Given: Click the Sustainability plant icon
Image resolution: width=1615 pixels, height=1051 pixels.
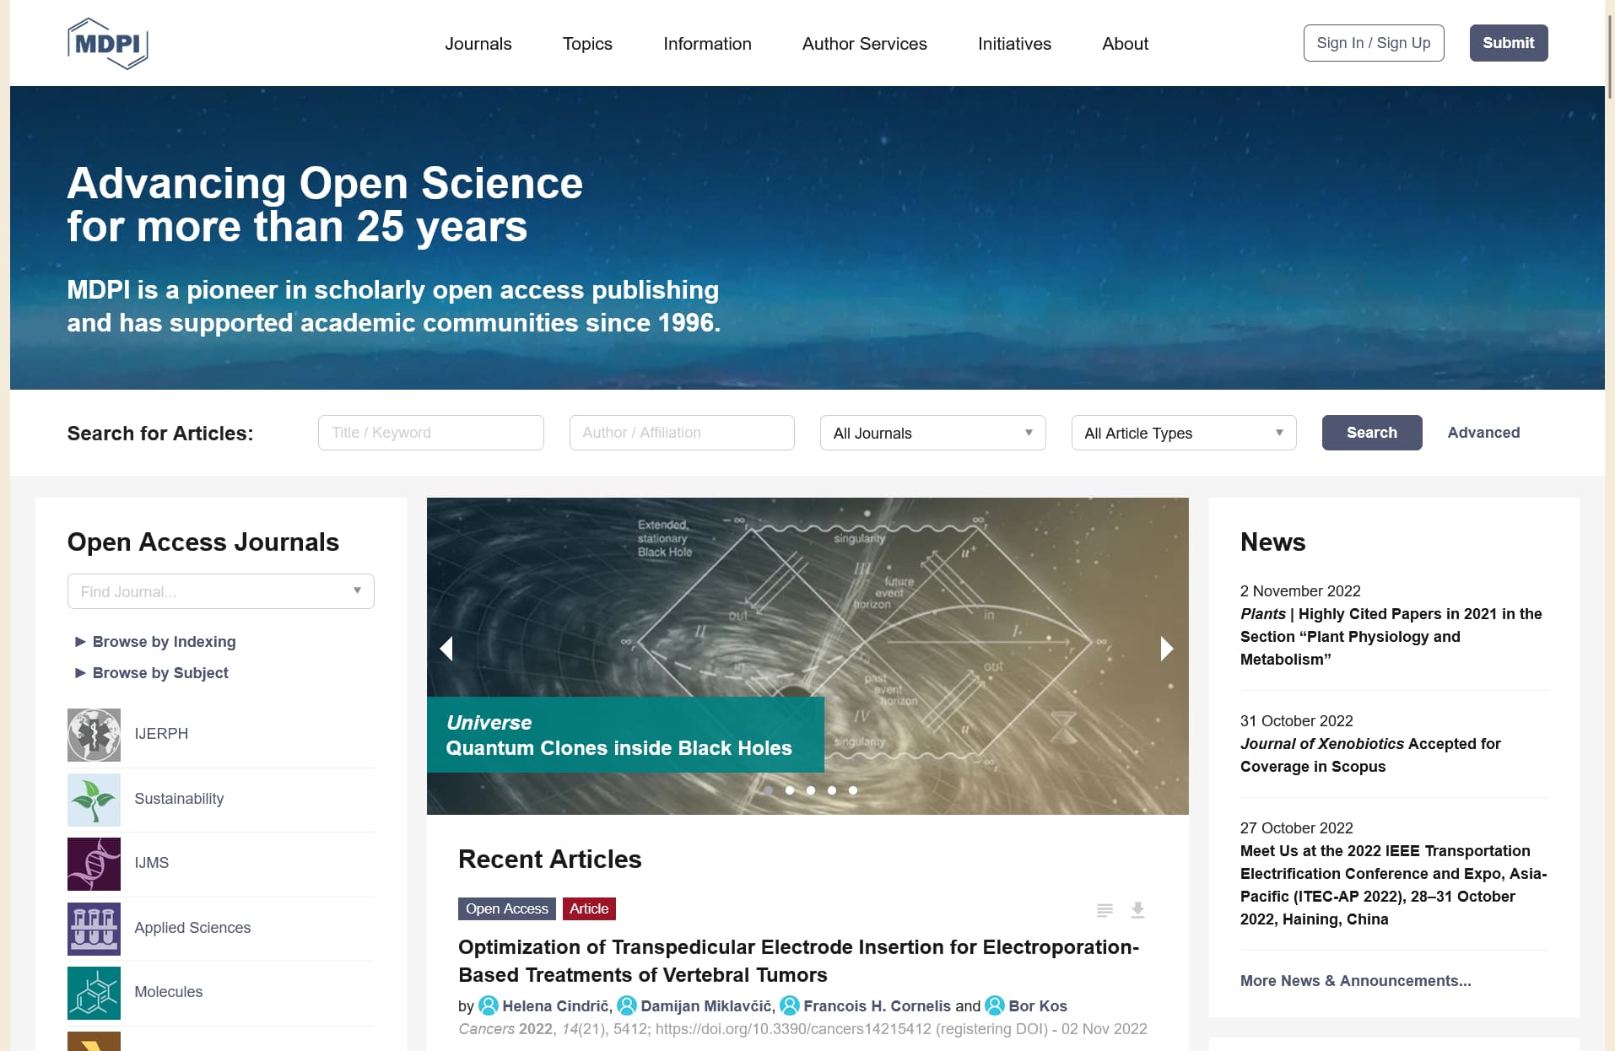Looking at the screenshot, I should click(94, 799).
